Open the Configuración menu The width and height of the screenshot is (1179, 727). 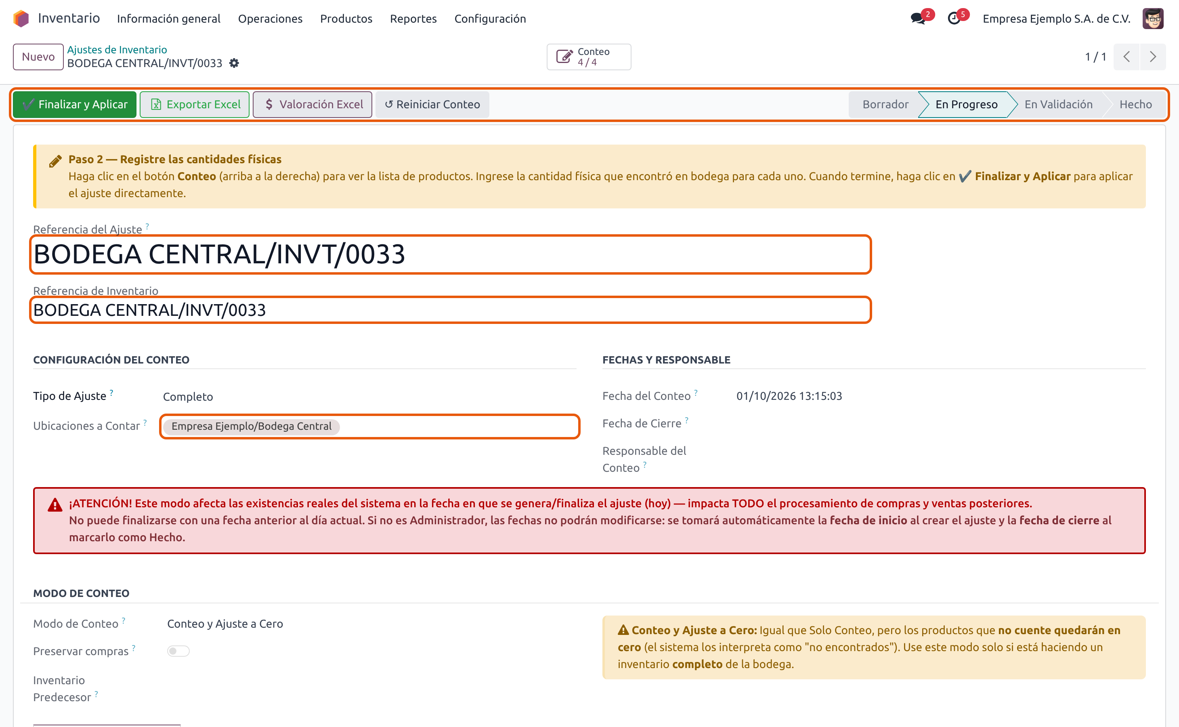coord(490,19)
